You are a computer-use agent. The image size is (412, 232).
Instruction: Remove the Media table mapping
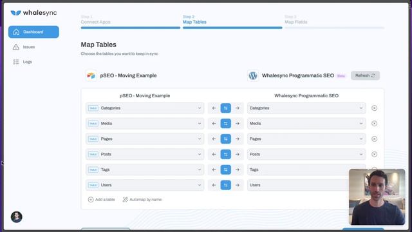pos(374,123)
